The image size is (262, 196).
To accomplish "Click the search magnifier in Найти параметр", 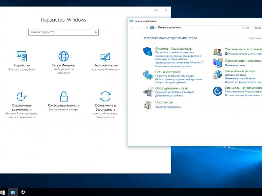I will click(x=96, y=32).
